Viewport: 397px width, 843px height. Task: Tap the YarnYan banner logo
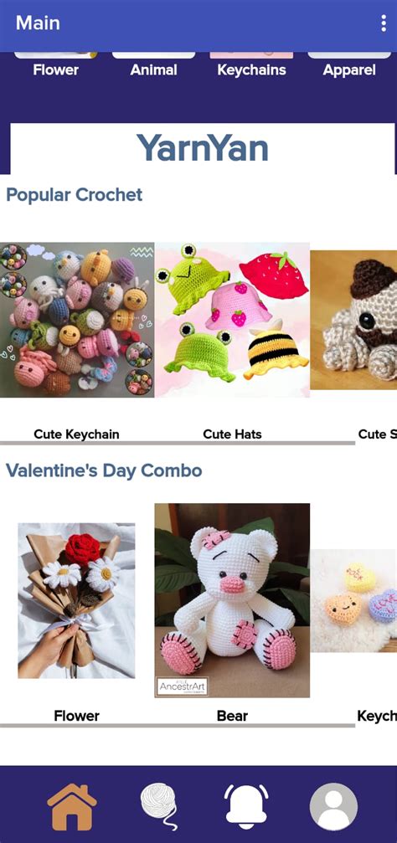pos(202,148)
